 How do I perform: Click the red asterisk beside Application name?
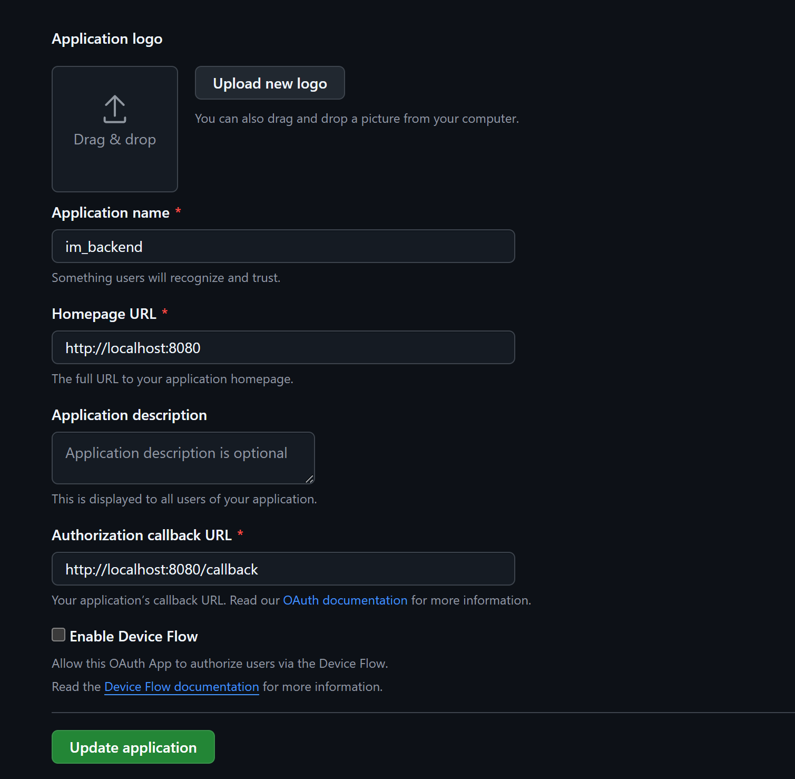[178, 212]
